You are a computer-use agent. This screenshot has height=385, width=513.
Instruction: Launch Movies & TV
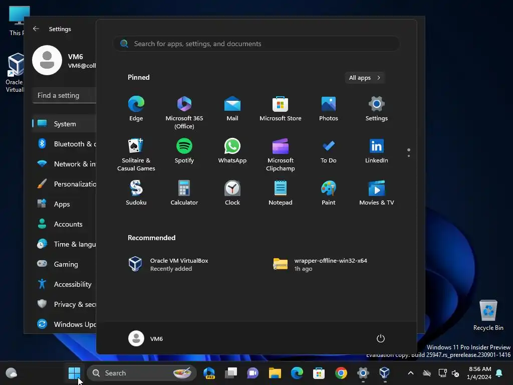(x=377, y=193)
